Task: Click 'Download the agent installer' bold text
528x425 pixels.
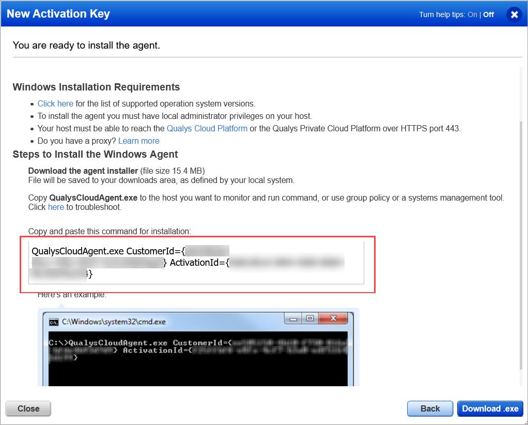Action: click(83, 171)
